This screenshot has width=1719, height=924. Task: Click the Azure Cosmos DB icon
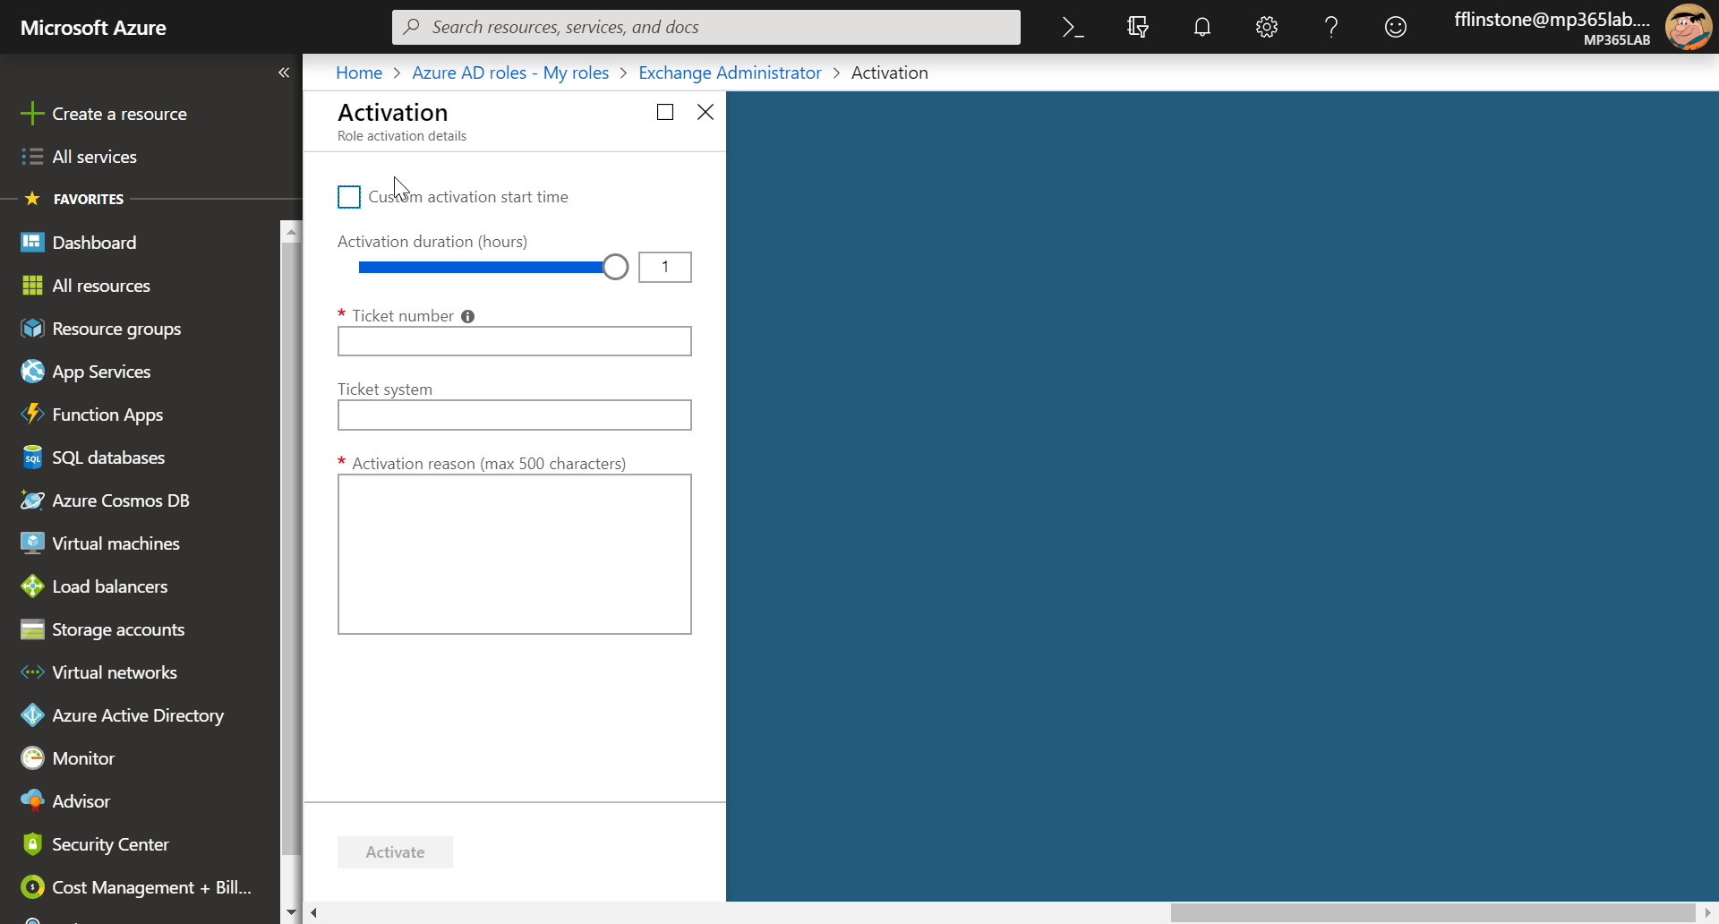click(32, 500)
